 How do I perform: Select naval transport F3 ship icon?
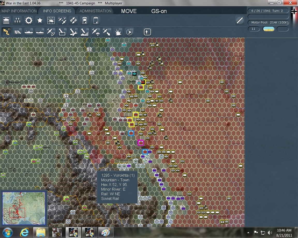click(29, 32)
